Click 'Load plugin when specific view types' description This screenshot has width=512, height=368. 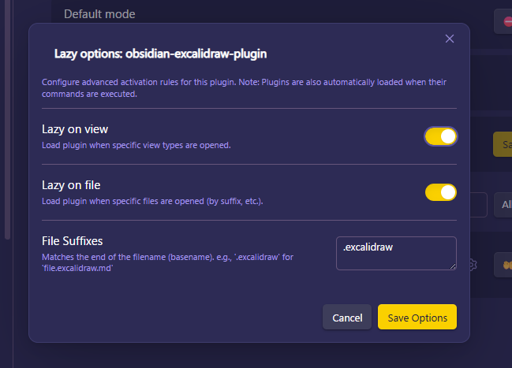pyautogui.click(x=136, y=145)
